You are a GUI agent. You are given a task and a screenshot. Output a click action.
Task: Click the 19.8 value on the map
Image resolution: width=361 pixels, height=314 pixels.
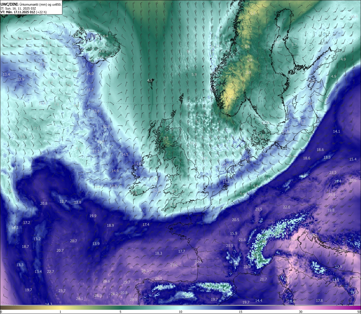331,210
